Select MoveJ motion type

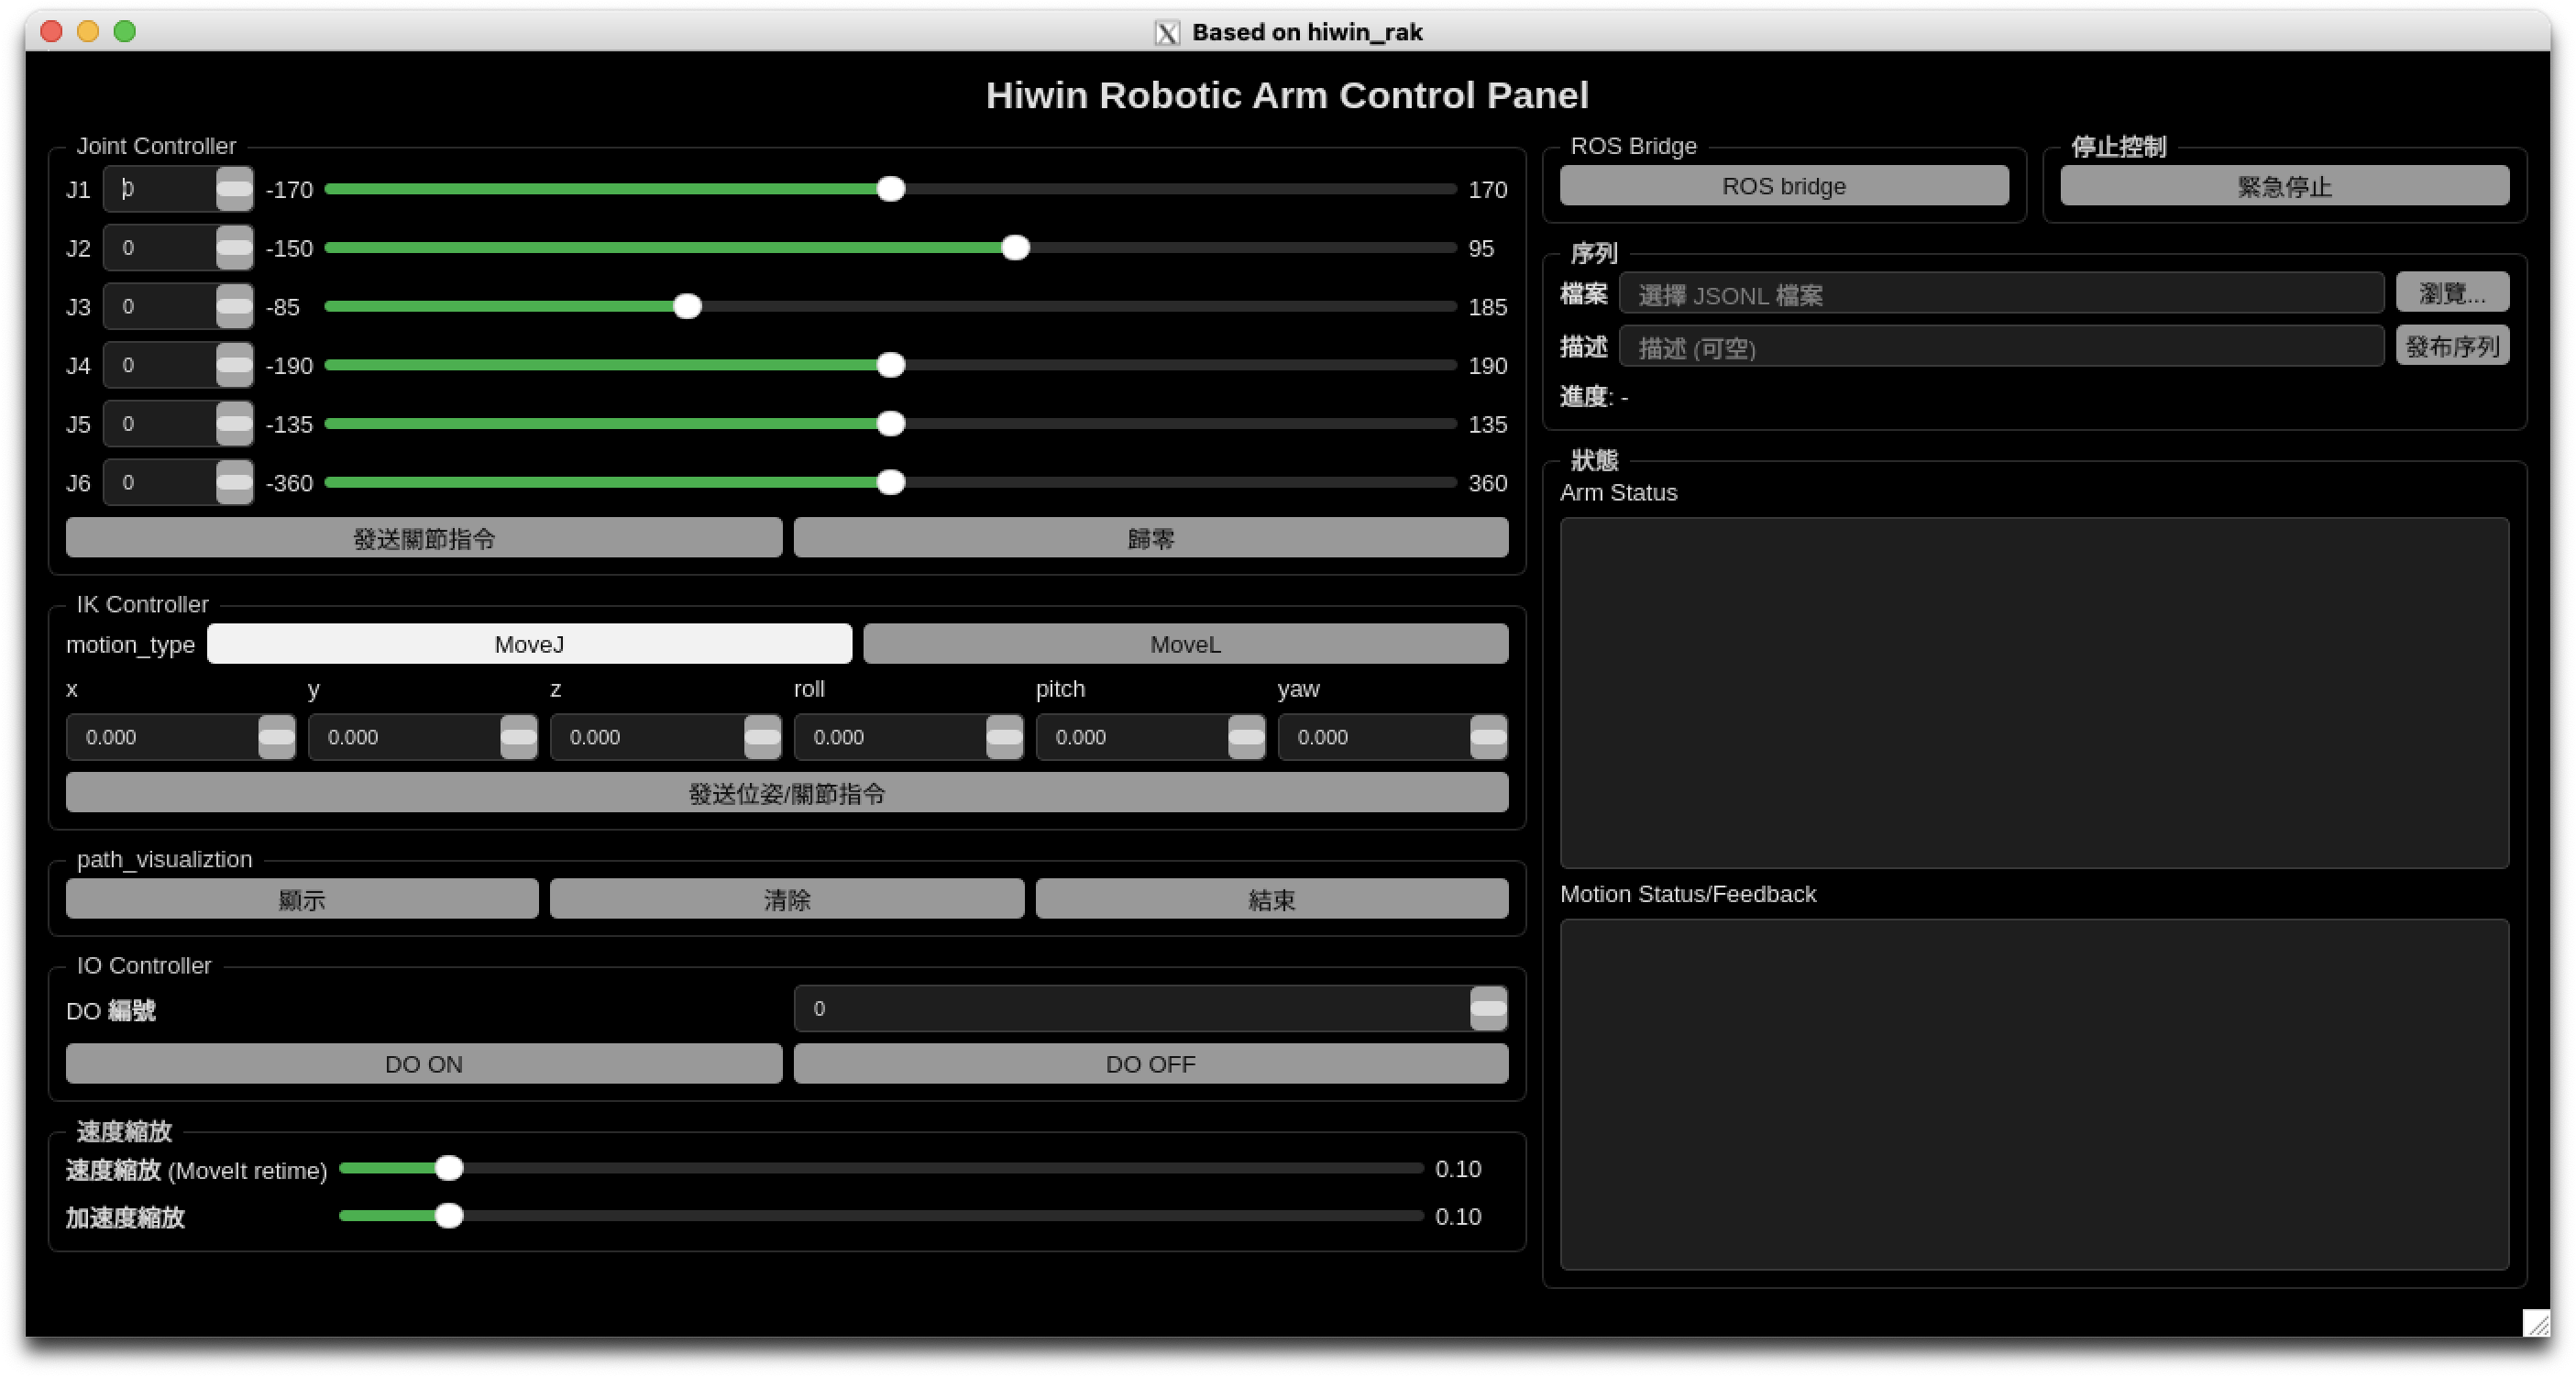[529, 644]
